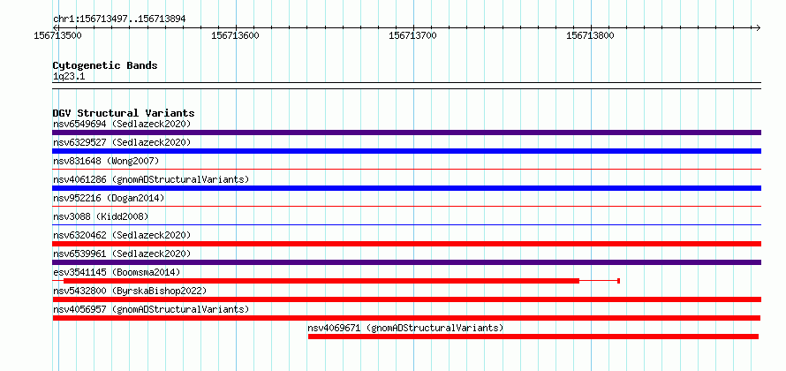Open nsv4061286 (gnomADStructuralVariants) label

click(151, 179)
